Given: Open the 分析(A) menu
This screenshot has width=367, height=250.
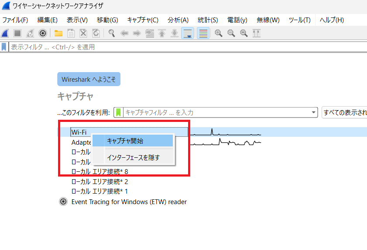Looking at the screenshot, I should (x=178, y=20).
